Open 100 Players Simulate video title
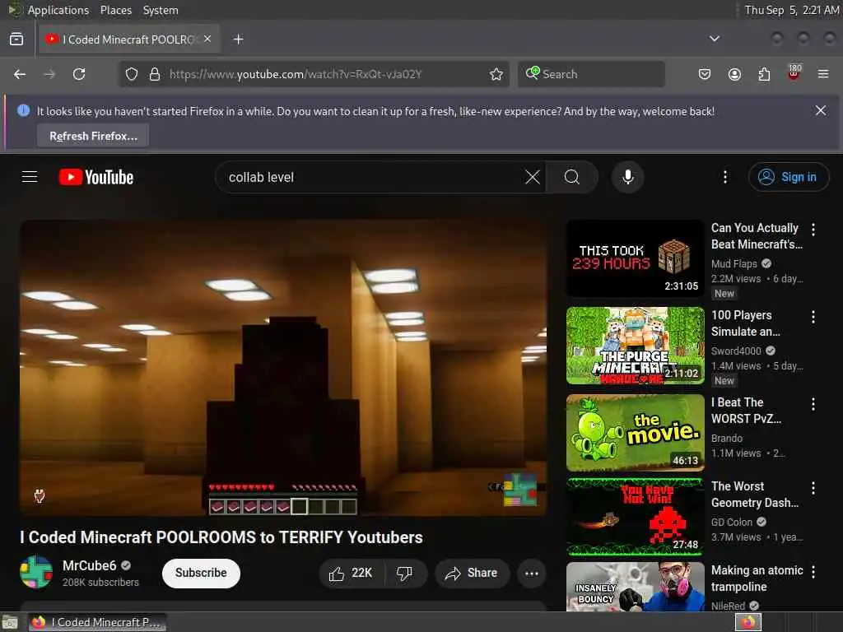843x632 pixels. 745,323
